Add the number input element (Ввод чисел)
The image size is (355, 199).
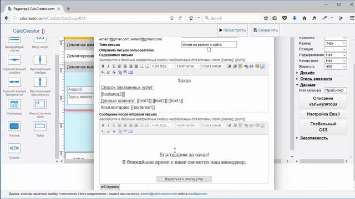(40, 39)
